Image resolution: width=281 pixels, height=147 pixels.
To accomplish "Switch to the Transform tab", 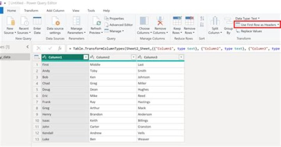I will click(x=31, y=10).
